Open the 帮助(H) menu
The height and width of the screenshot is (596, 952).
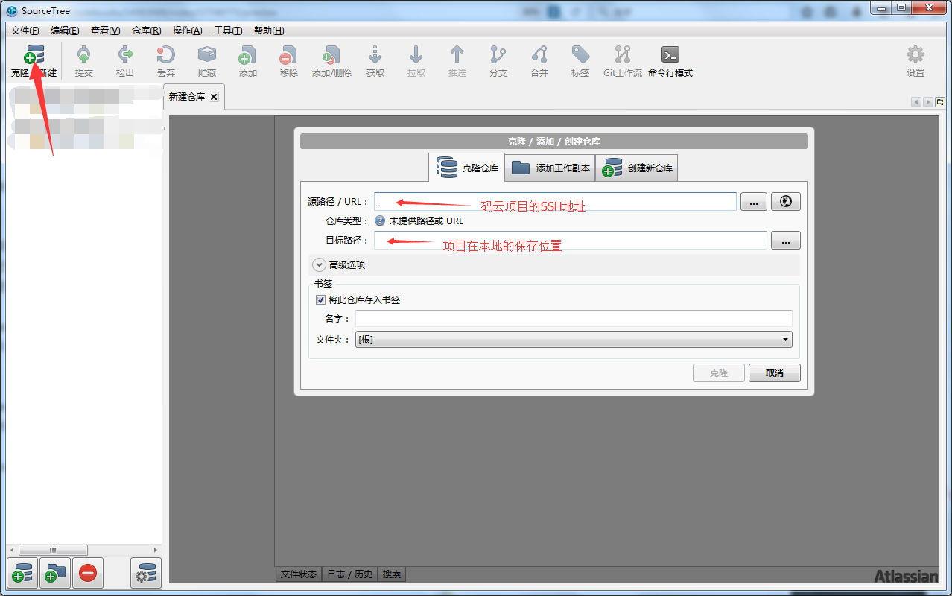[269, 31]
